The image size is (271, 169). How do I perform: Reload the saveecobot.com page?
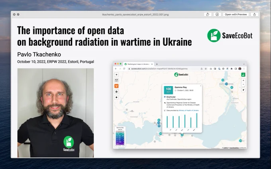click(124, 69)
